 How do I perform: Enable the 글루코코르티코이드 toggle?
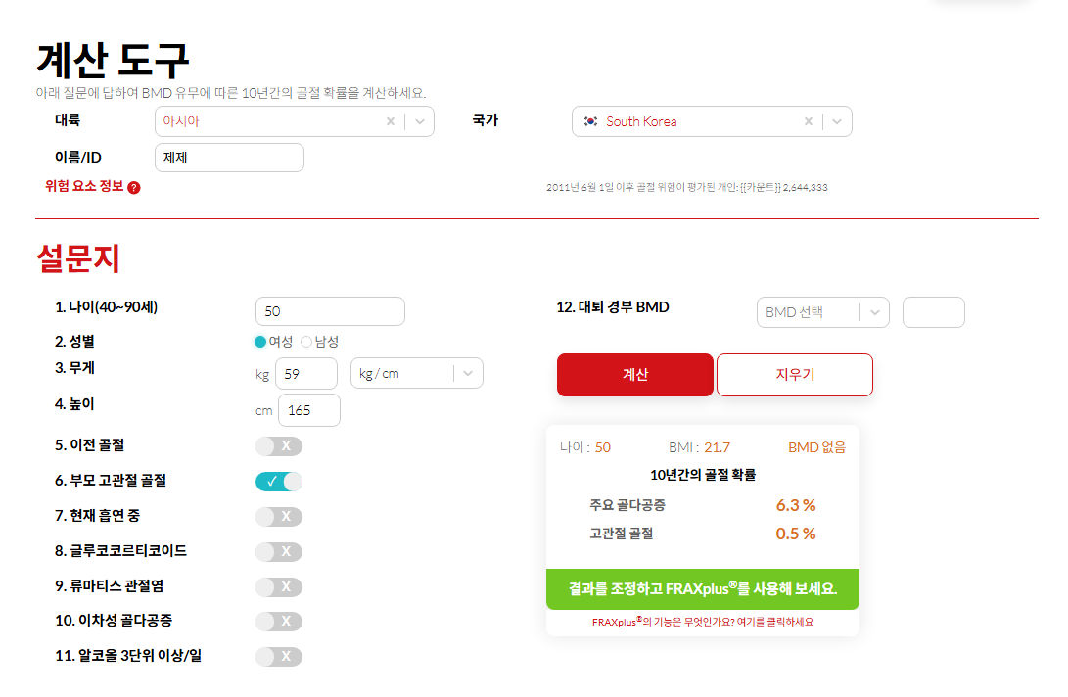[x=279, y=551]
